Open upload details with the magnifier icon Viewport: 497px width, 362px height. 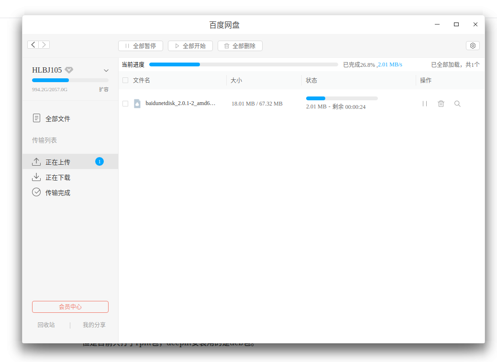click(457, 103)
